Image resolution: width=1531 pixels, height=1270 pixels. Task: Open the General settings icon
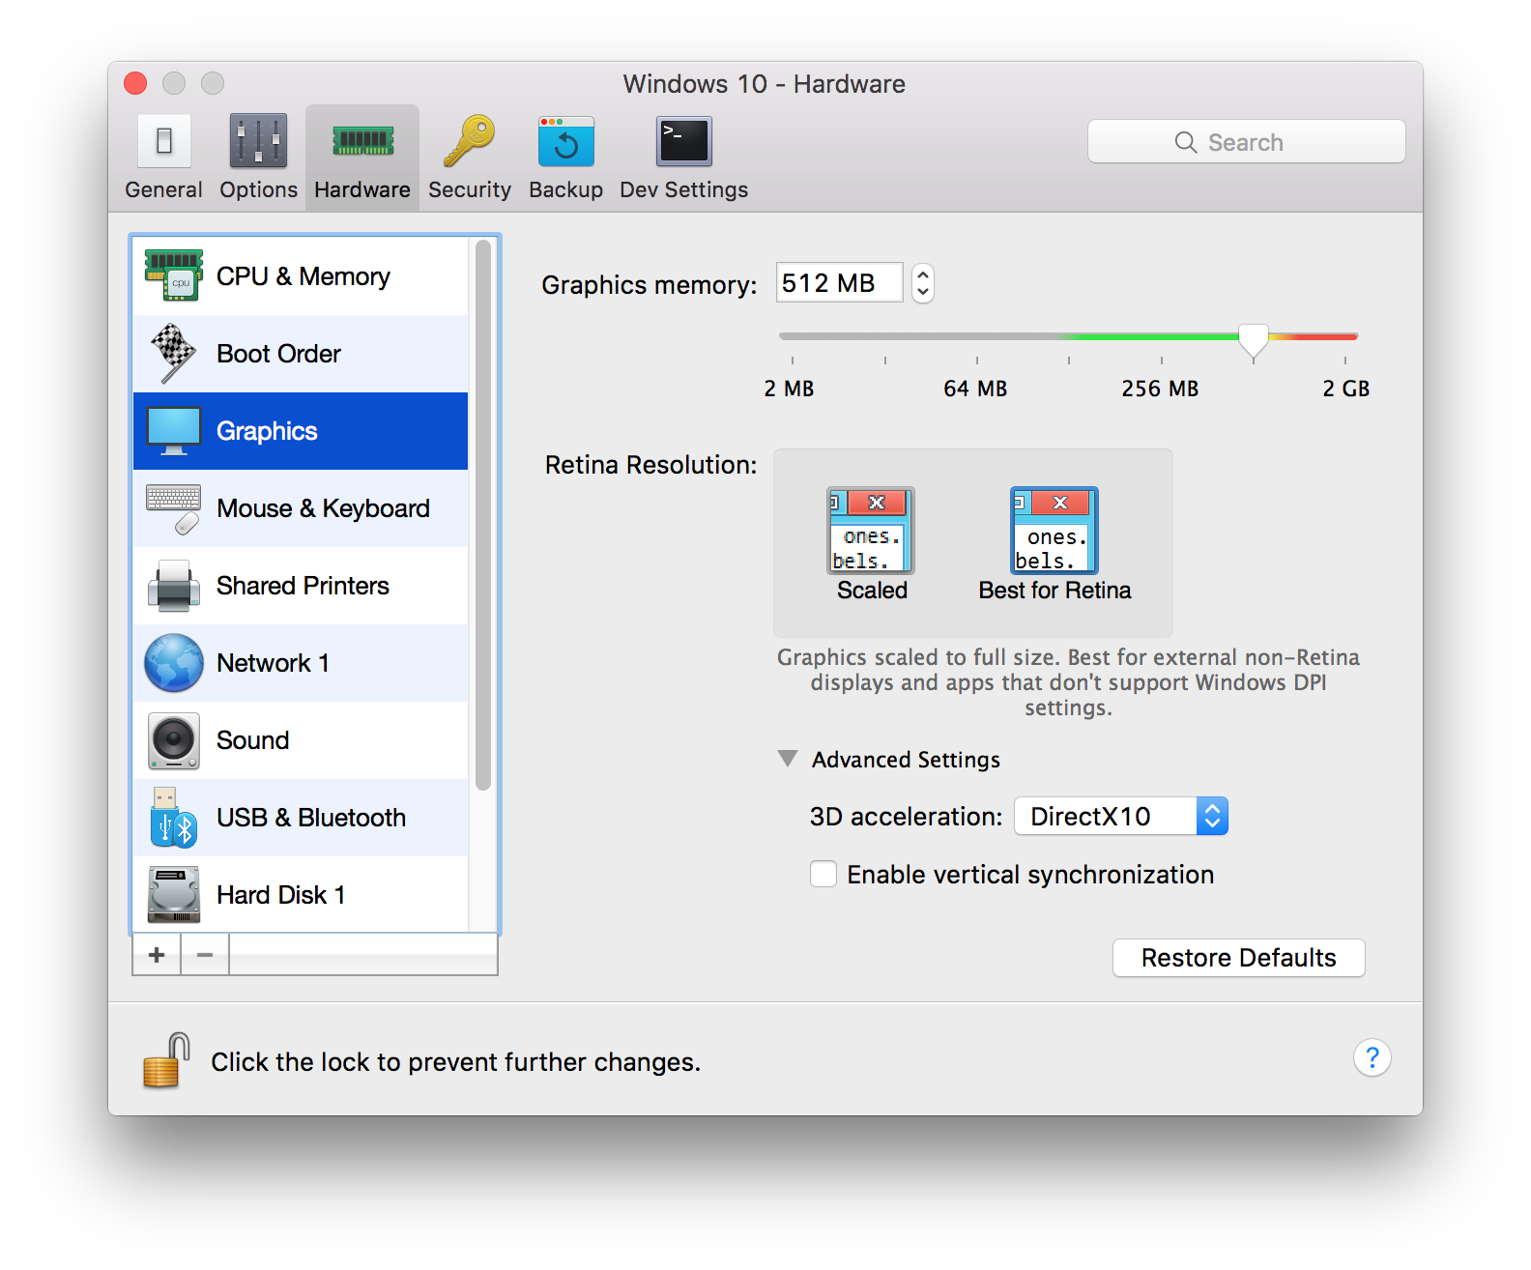(x=163, y=142)
